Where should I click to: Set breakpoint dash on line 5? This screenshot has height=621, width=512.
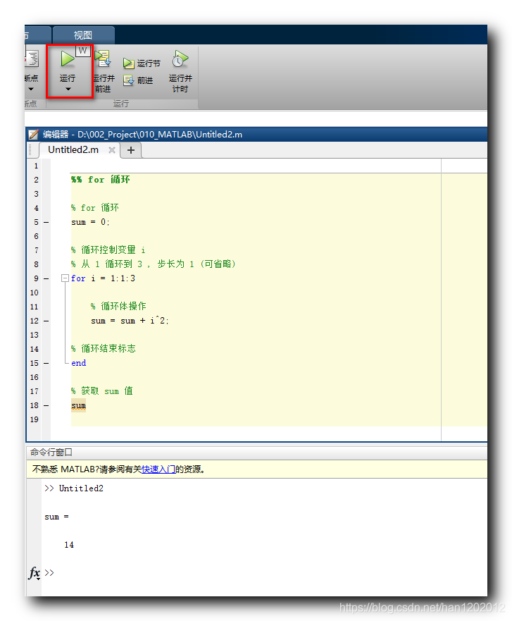point(46,223)
